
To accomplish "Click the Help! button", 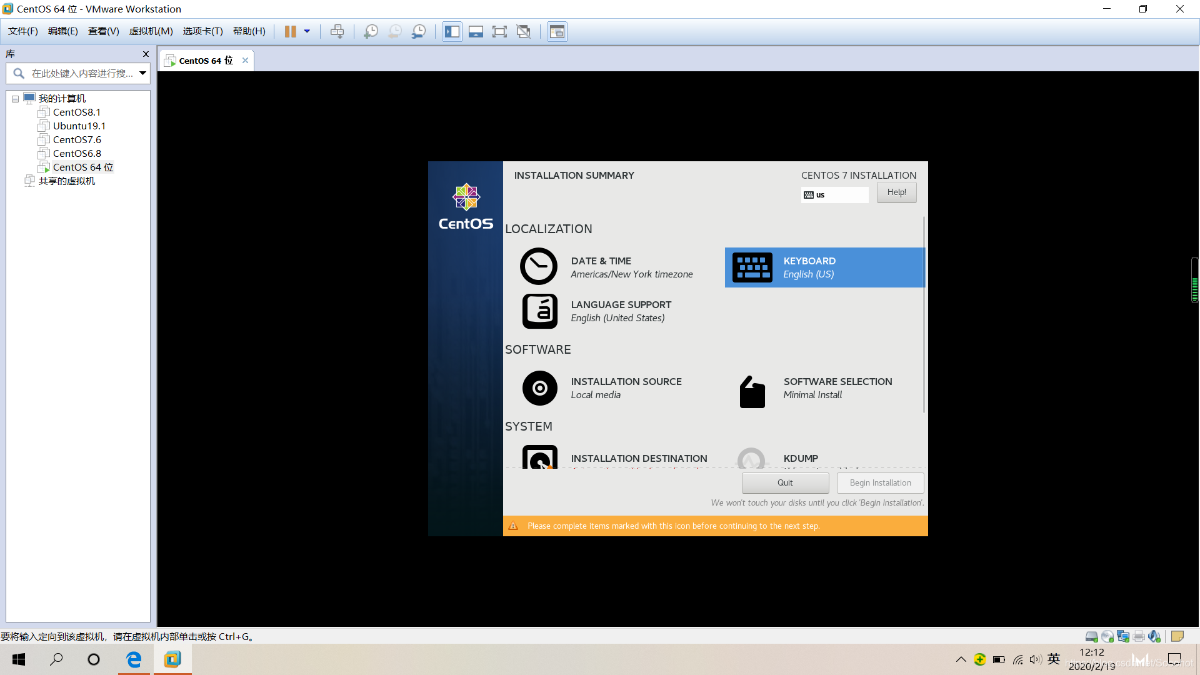I will pos(896,192).
